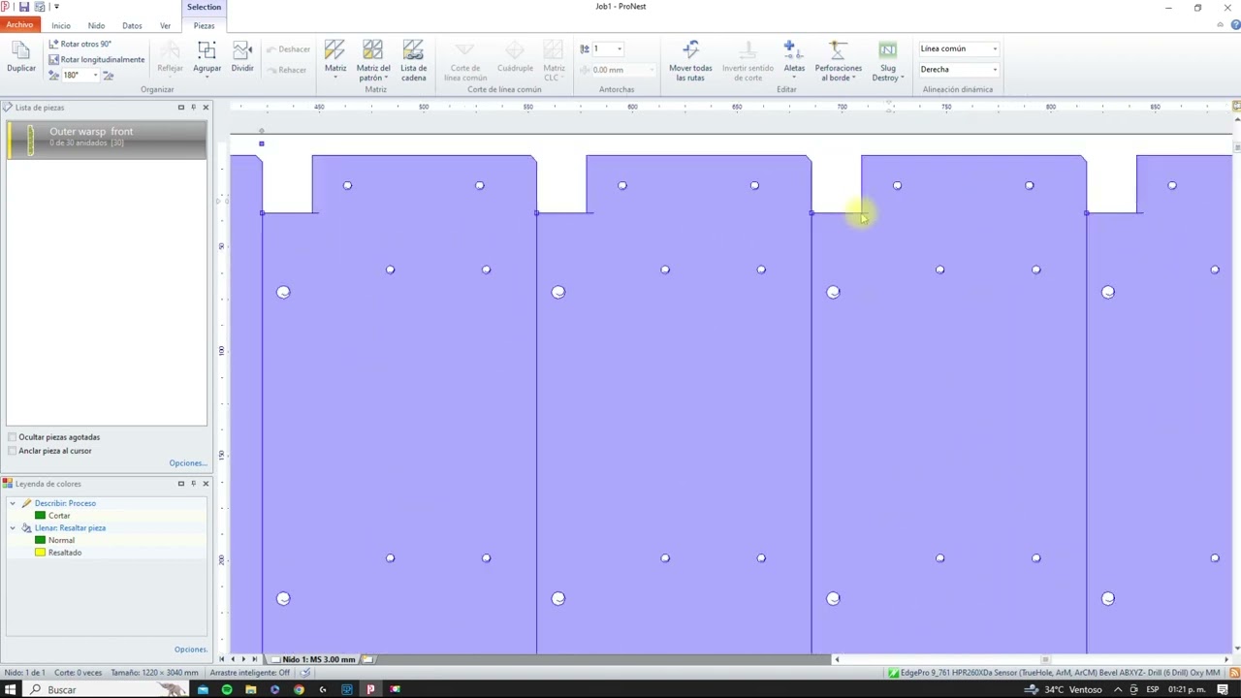Image resolution: width=1241 pixels, height=698 pixels.
Task: Maximize the Leyenda de colores panel
Action: coord(180,483)
